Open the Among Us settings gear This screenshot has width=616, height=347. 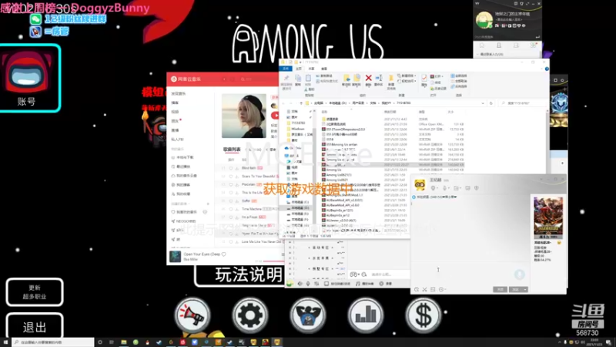pos(249,315)
